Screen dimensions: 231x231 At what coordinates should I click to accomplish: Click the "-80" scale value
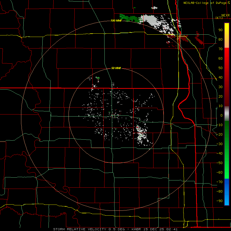coord(219,191)
